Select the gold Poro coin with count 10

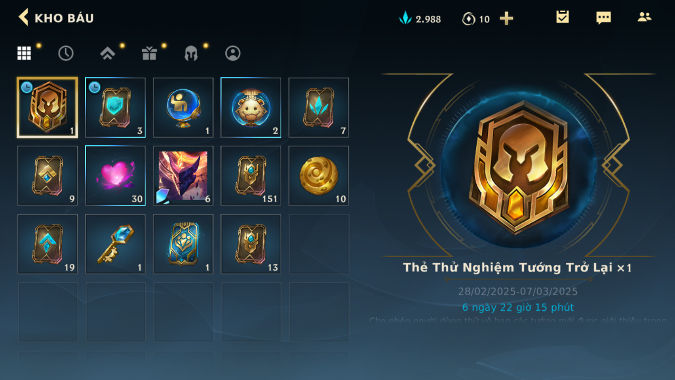click(319, 176)
